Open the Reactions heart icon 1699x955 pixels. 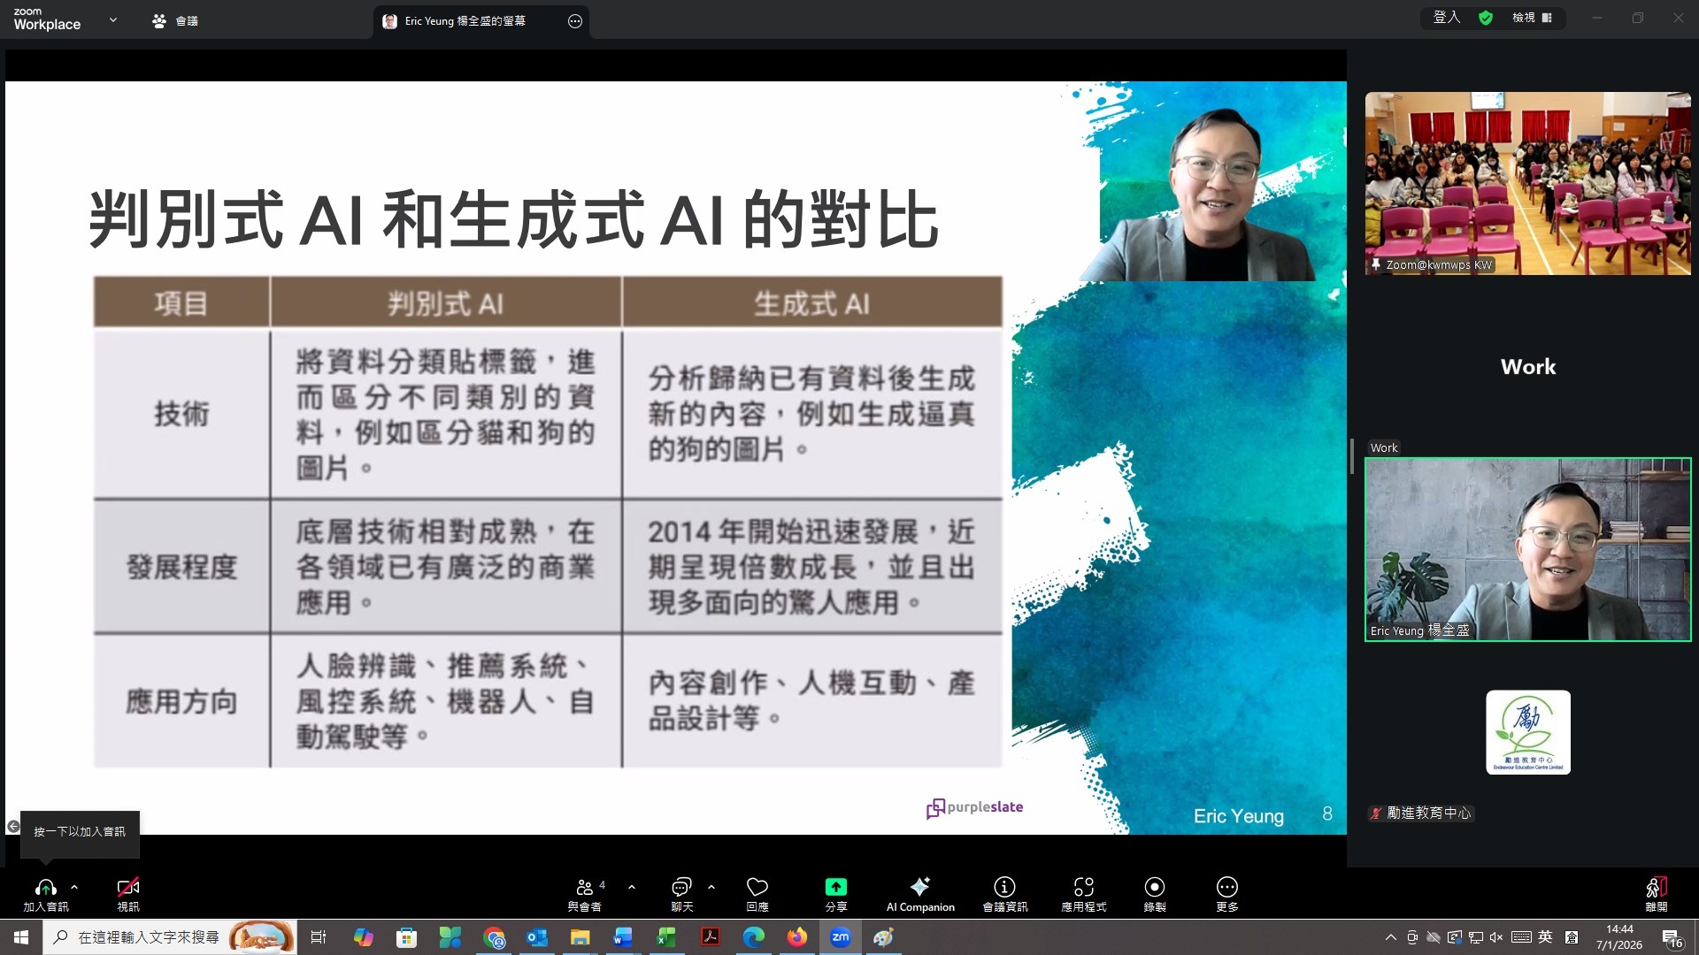(757, 888)
